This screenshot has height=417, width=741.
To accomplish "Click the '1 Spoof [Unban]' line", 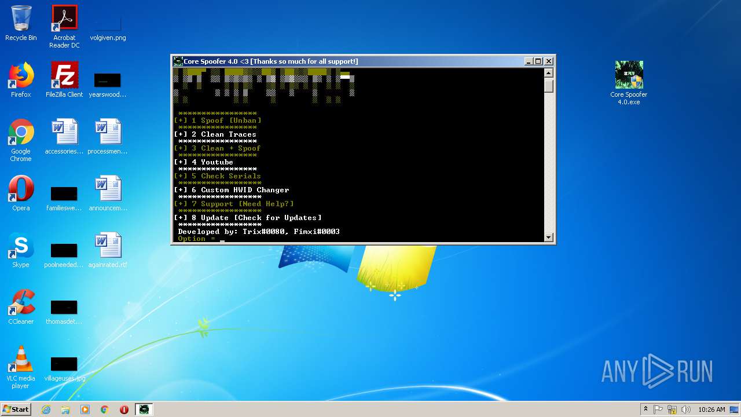I will (x=218, y=120).
